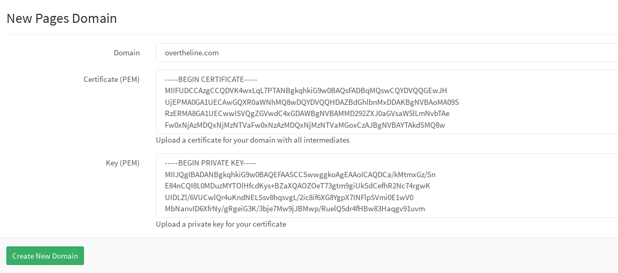Viewport: 618px width, 273px height.
Task: Click certificate line starting with MIIFUDCCAzg
Action: [306, 90]
